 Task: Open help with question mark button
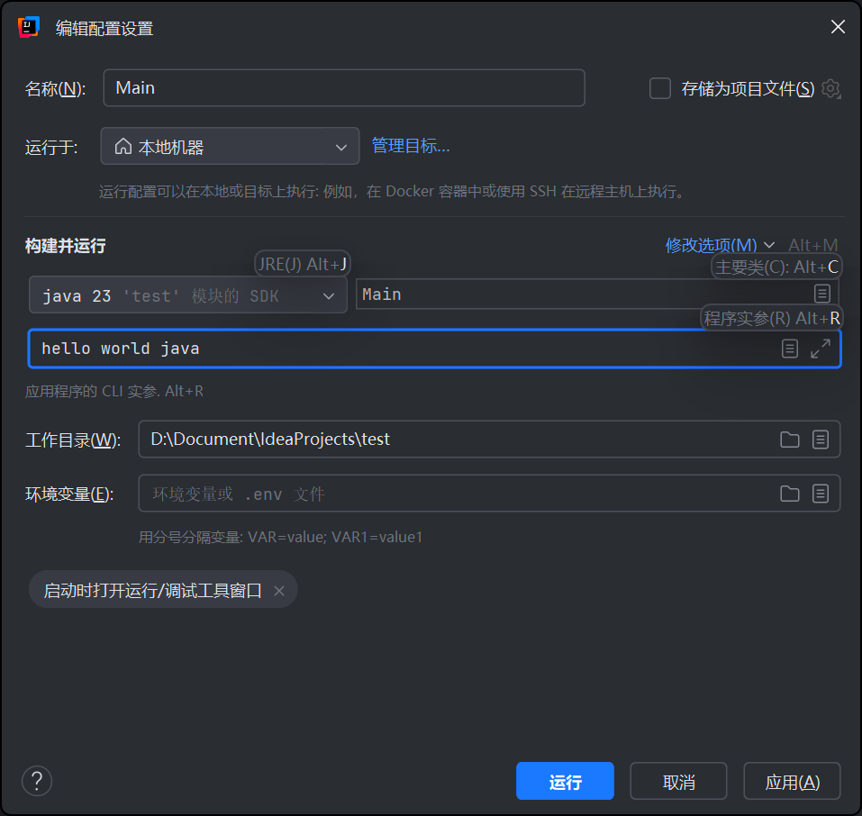(x=37, y=781)
